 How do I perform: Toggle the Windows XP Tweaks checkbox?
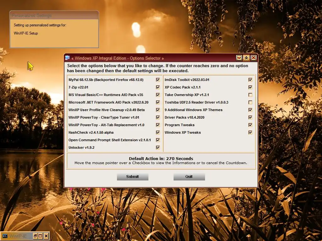coord(250,132)
